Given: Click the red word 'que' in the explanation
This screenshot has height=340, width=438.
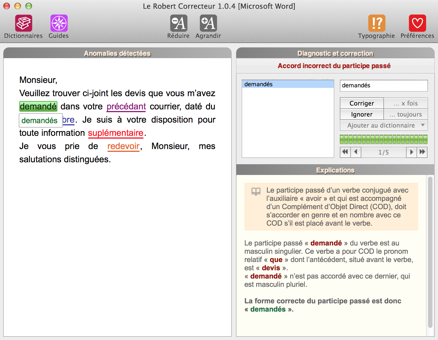Looking at the screenshot, I should pos(276,260).
